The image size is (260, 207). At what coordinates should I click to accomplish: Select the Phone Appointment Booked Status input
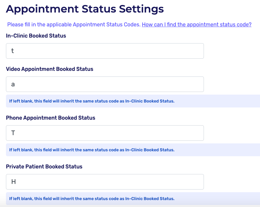[105, 133]
